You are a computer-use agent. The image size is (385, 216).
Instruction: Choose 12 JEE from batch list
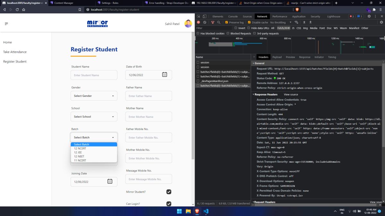tap(94, 152)
